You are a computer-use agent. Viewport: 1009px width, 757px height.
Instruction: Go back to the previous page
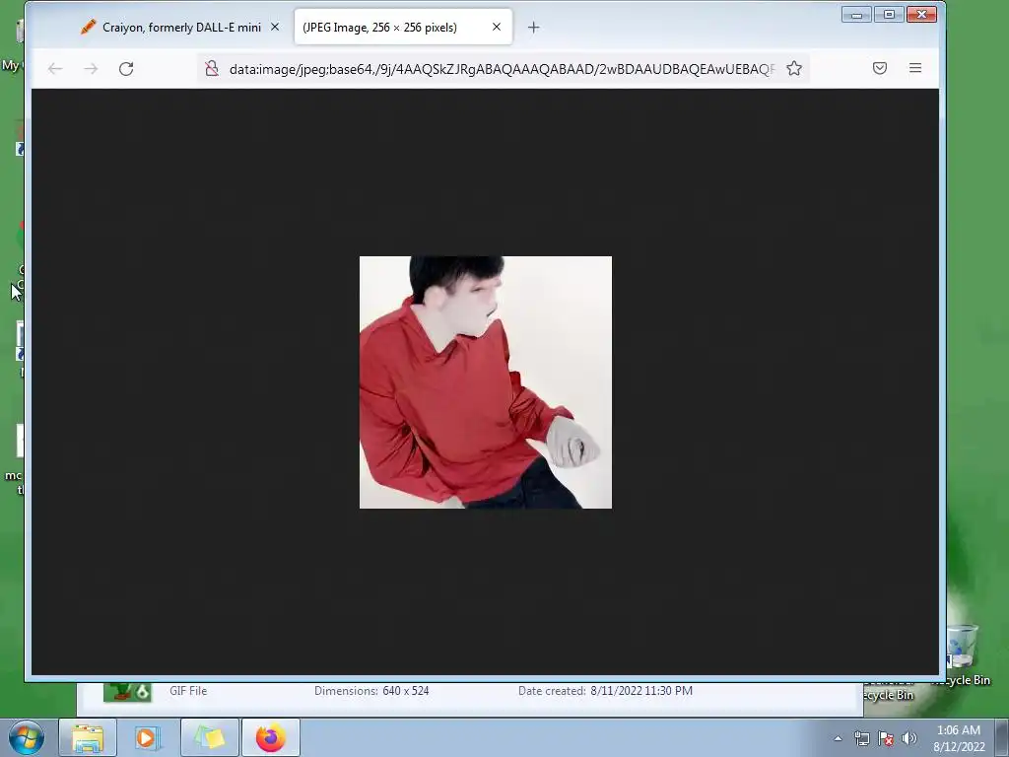pos(55,68)
